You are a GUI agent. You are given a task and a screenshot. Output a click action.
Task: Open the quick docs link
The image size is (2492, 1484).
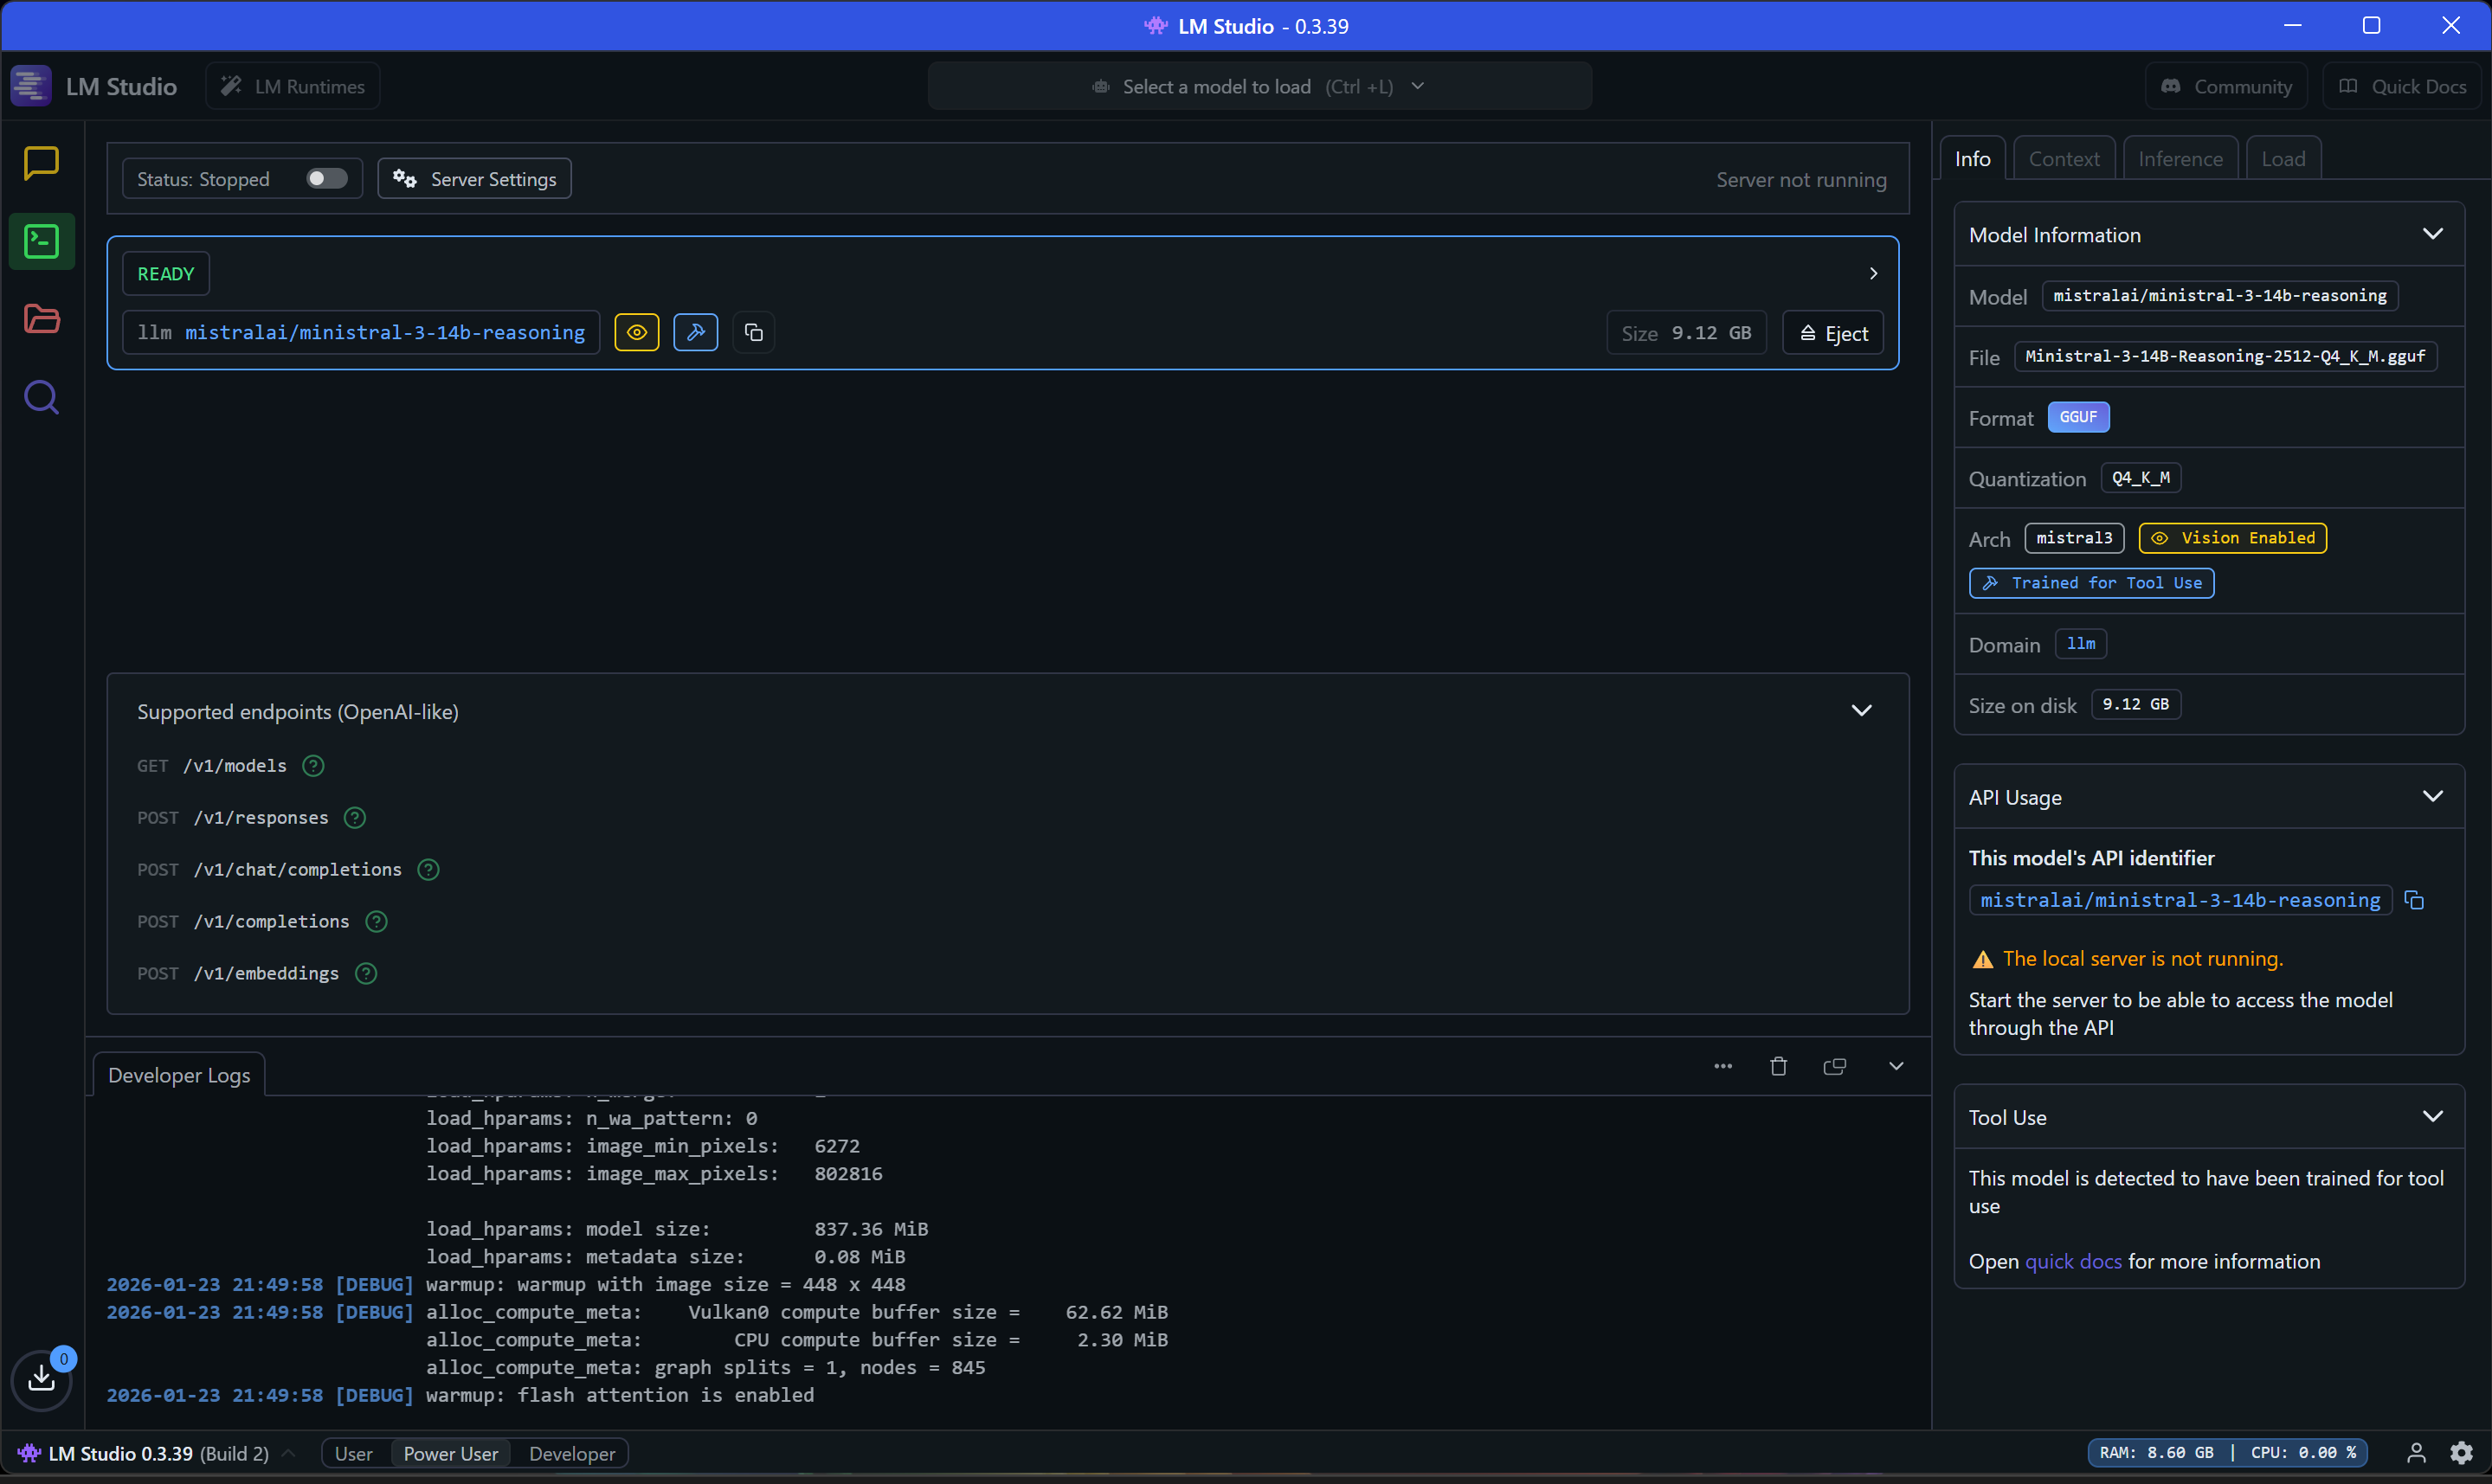click(x=2073, y=1262)
